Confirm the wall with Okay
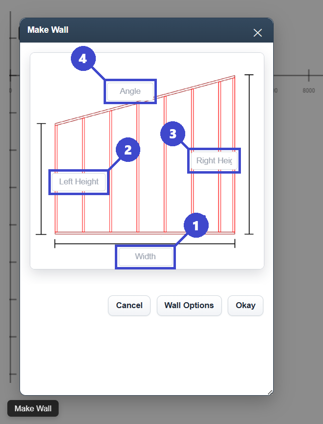 pos(245,306)
